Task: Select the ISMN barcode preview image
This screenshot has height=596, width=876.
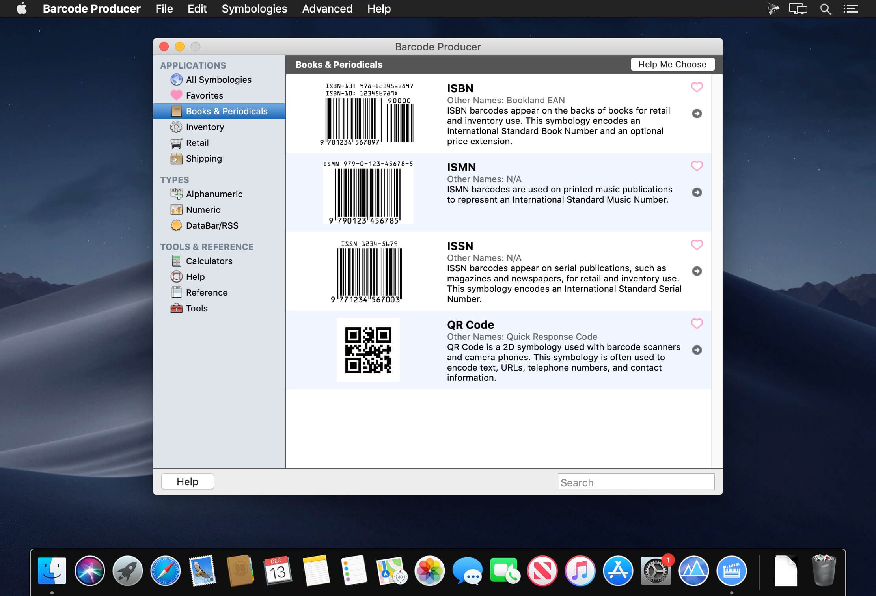Action: [368, 192]
